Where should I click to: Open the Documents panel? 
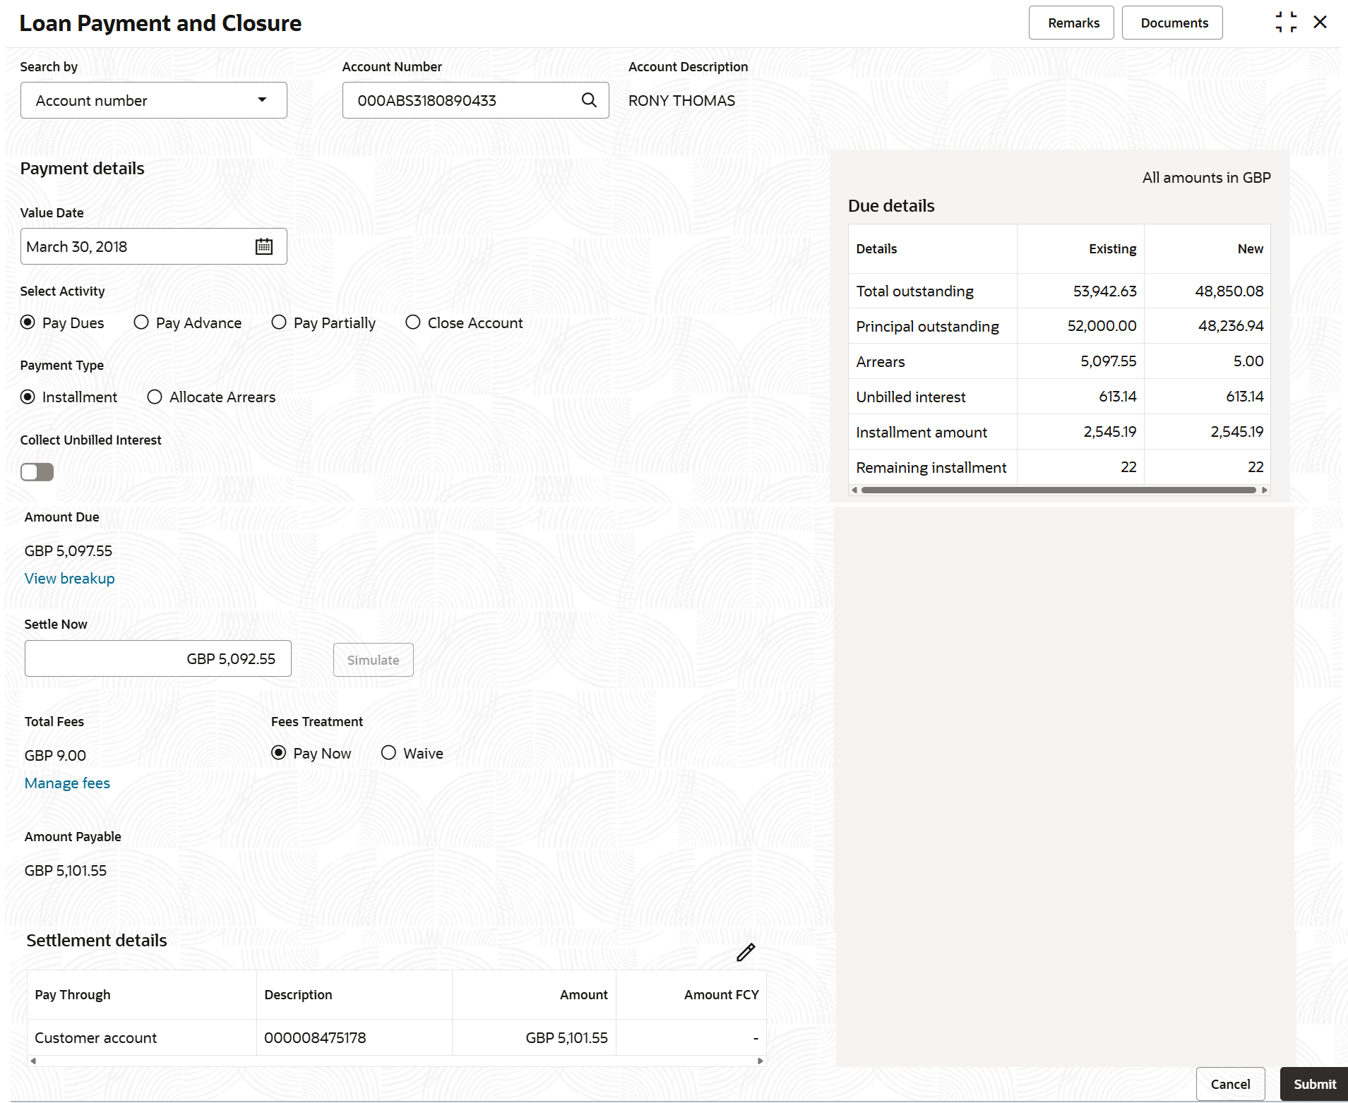click(x=1173, y=23)
